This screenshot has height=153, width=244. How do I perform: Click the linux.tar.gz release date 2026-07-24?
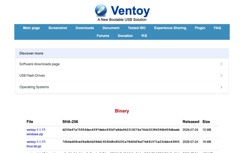(x=190, y=142)
